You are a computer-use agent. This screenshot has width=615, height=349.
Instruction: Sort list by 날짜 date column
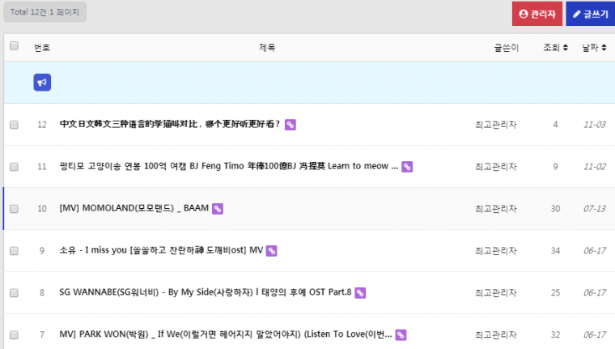(x=594, y=48)
